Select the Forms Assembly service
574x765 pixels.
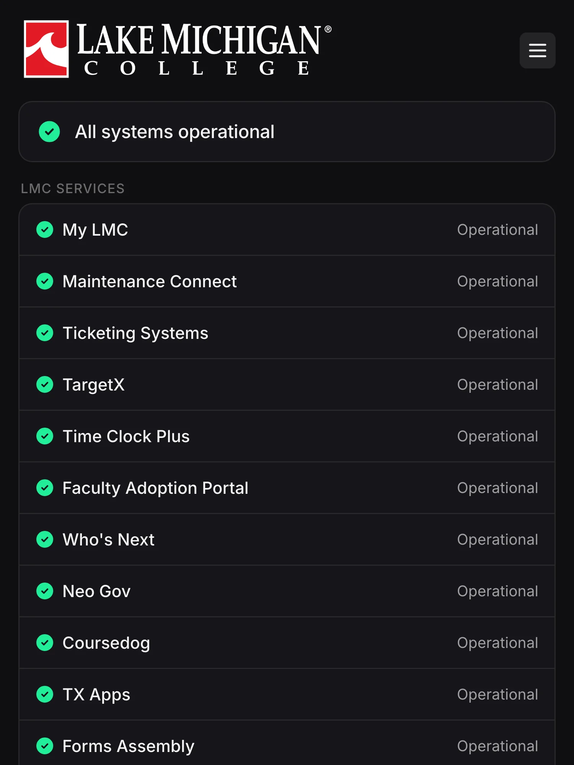[x=287, y=743]
